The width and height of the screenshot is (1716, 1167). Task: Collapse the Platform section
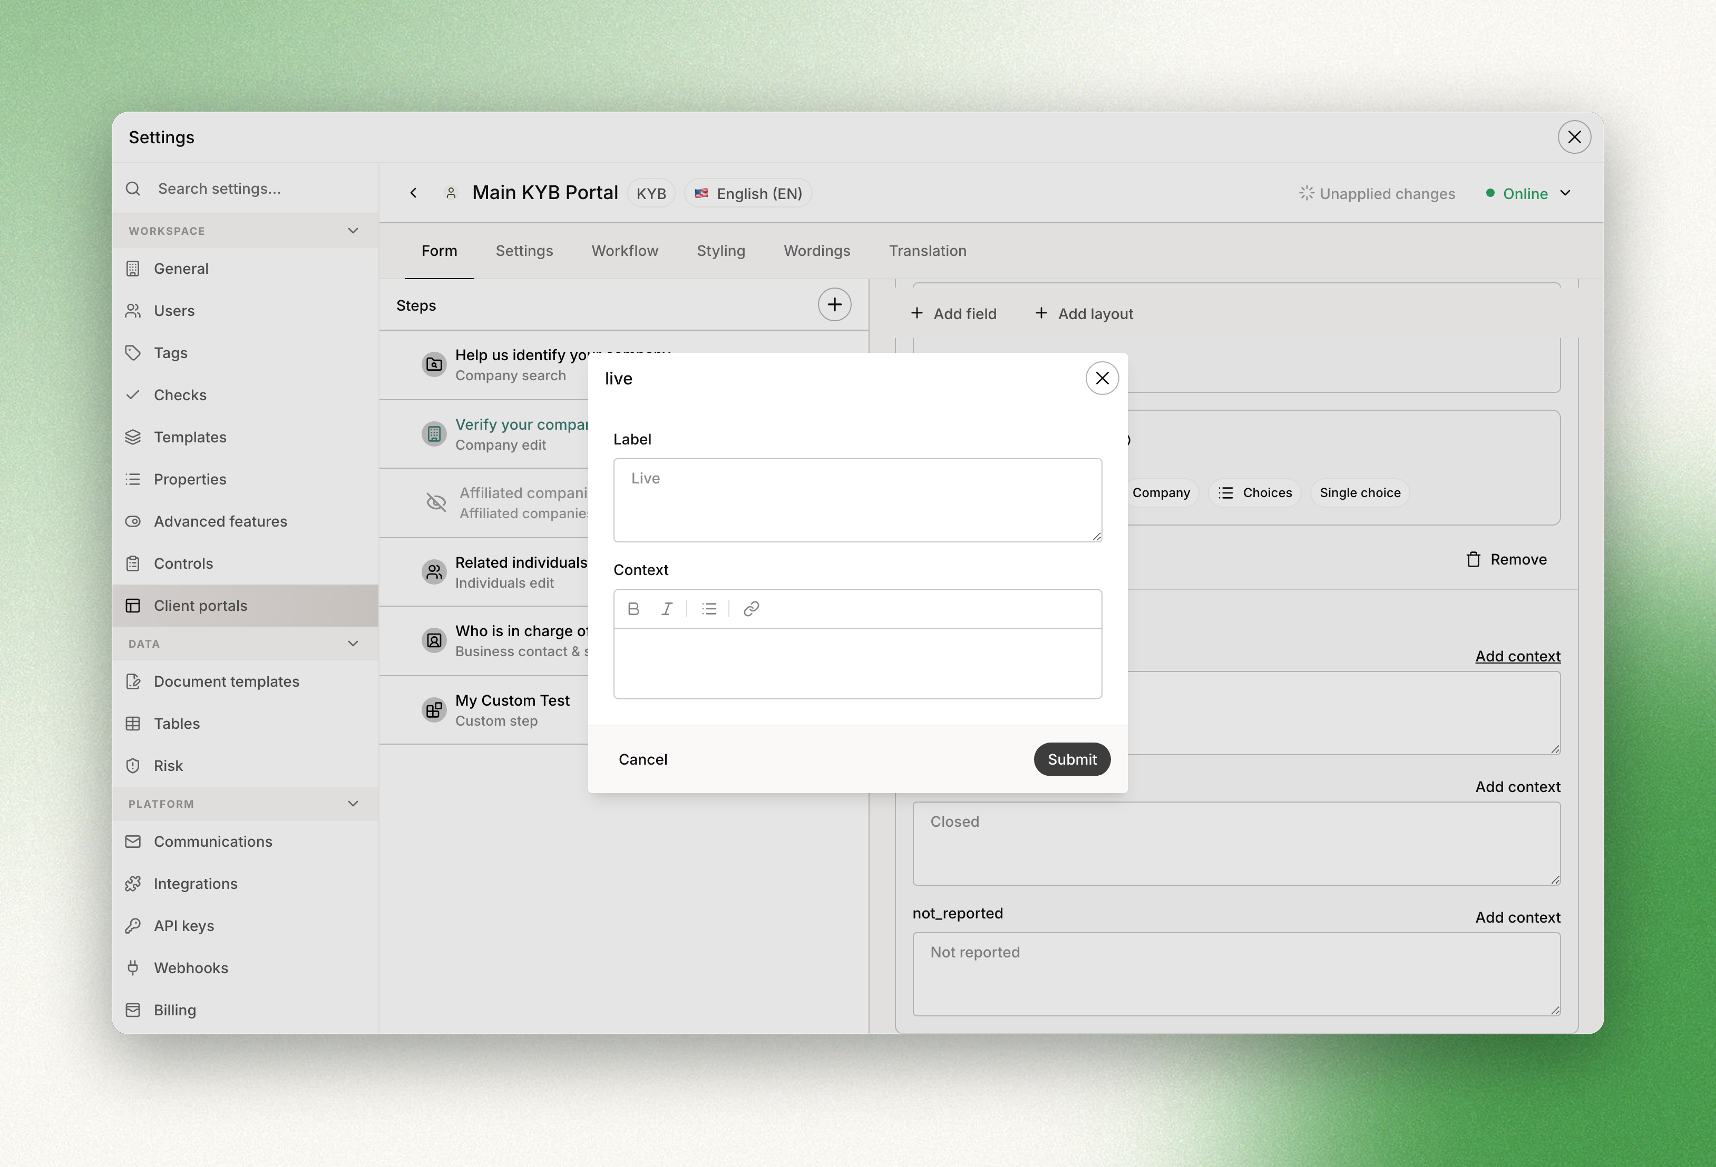(x=353, y=804)
